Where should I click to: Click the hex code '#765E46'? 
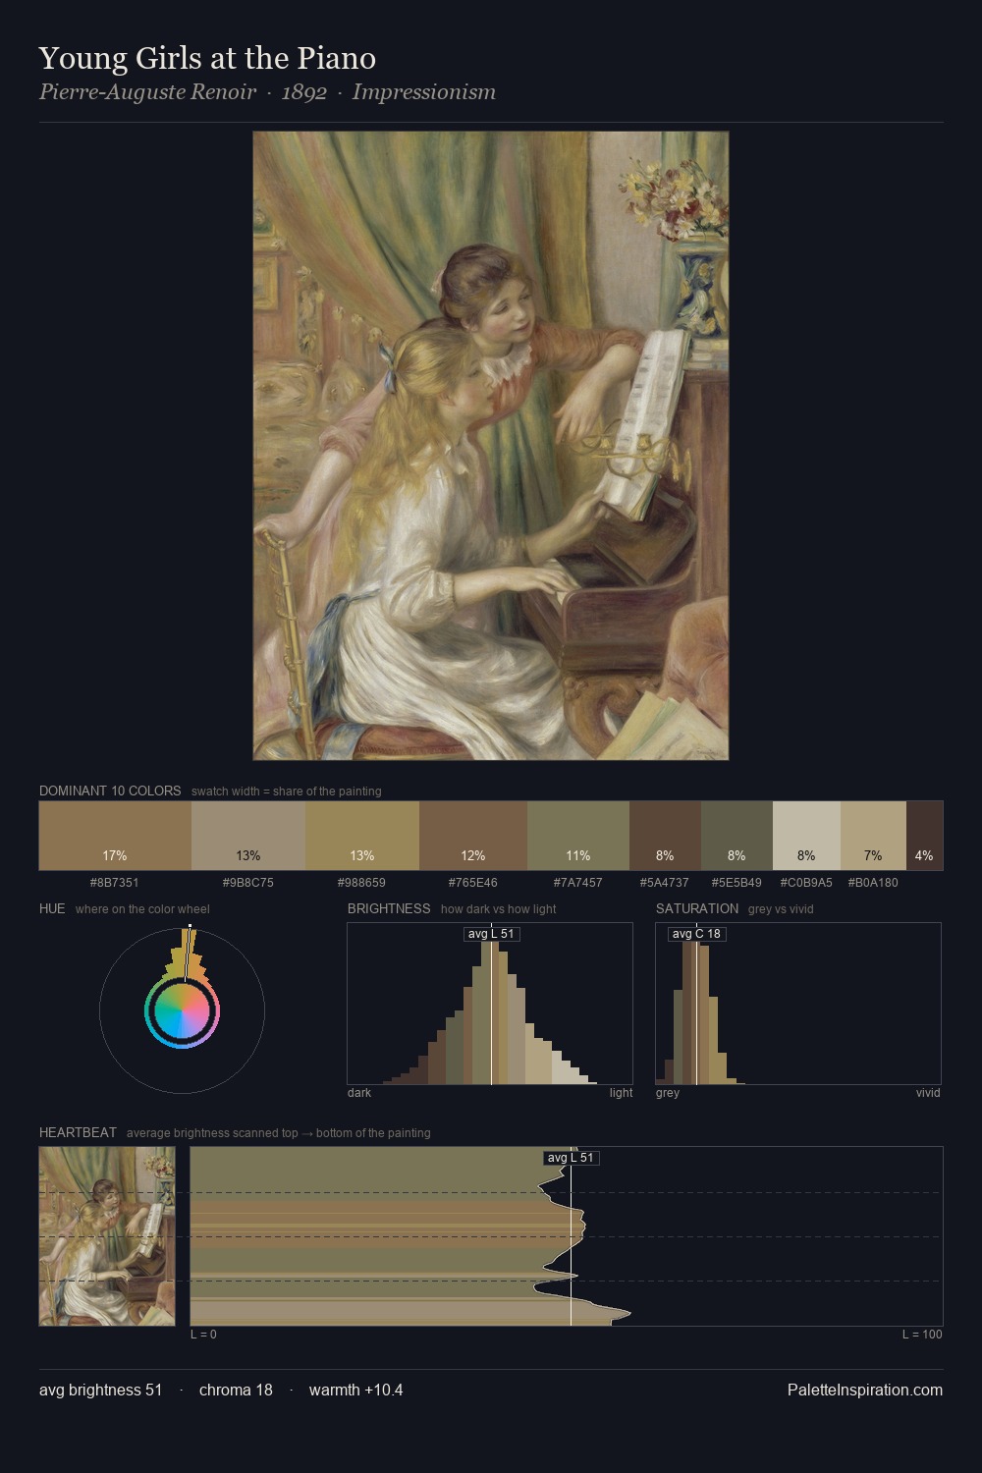473,882
